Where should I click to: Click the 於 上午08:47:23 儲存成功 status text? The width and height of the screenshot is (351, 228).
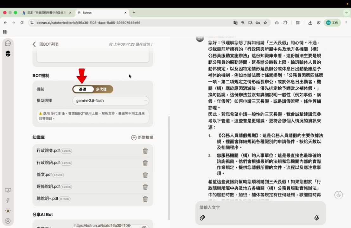point(131,44)
